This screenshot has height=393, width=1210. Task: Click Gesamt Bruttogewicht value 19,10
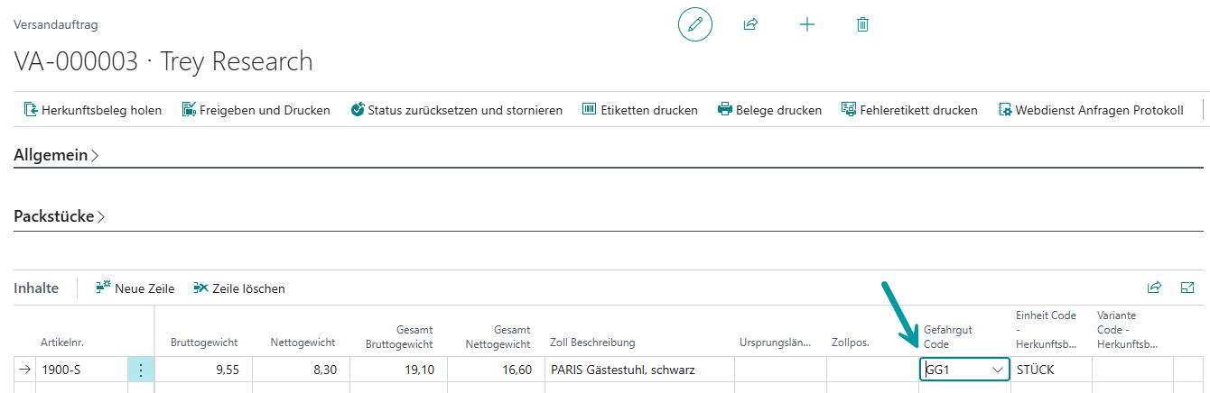coord(398,370)
